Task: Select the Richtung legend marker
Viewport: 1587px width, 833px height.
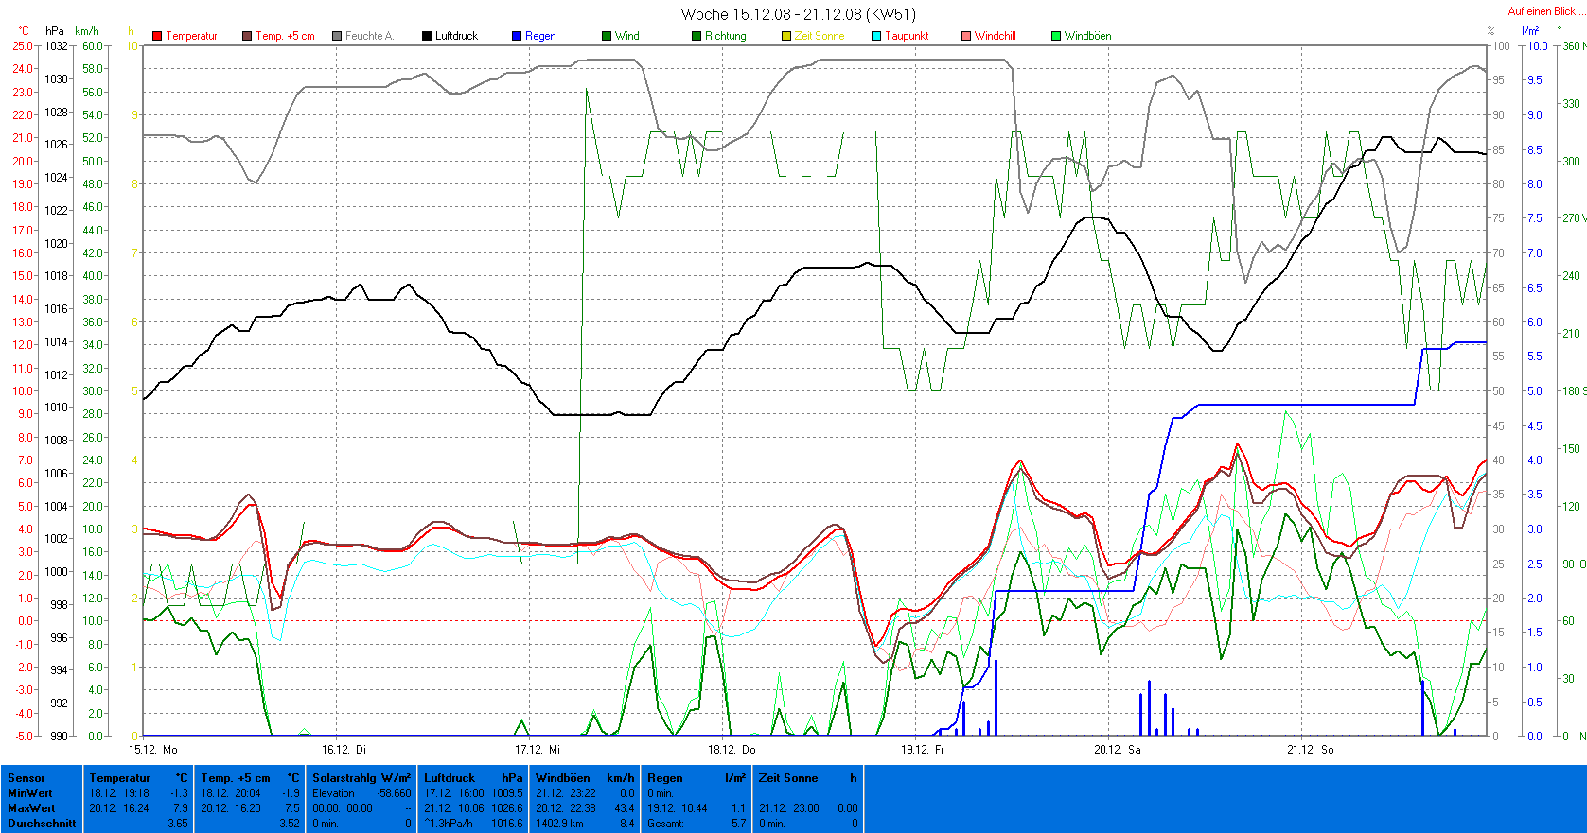Action: click(x=697, y=36)
